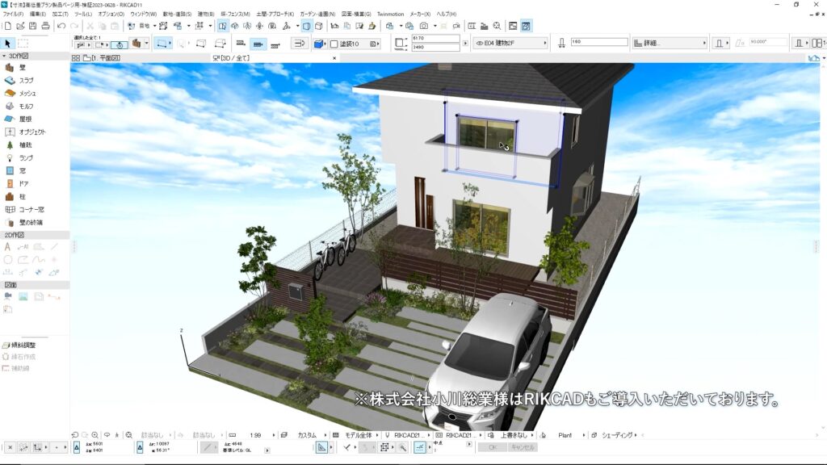Image resolution: width=827 pixels, height=465 pixels.
Task: Open the シェーディング shading dropdown
Action: click(619, 435)
